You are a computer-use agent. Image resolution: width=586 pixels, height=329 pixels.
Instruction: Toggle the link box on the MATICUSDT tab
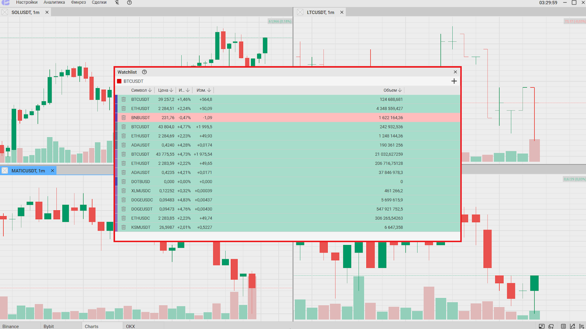(x=5, y=171)
